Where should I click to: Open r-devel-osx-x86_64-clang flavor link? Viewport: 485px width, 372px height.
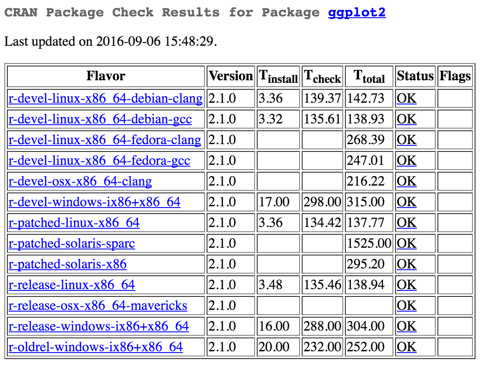(80, 181)
